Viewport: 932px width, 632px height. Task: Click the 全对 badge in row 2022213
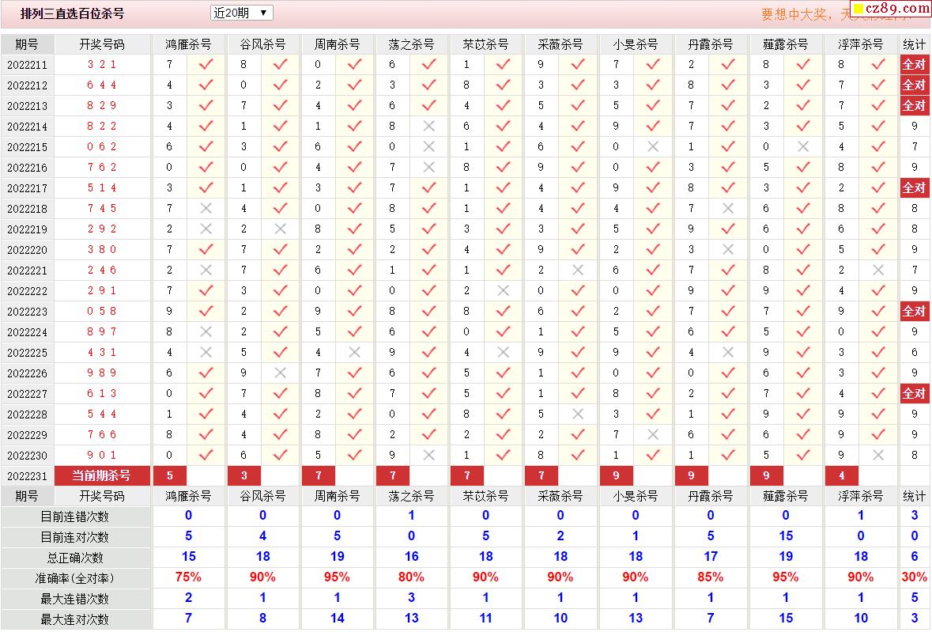click(x=914, y=105)
